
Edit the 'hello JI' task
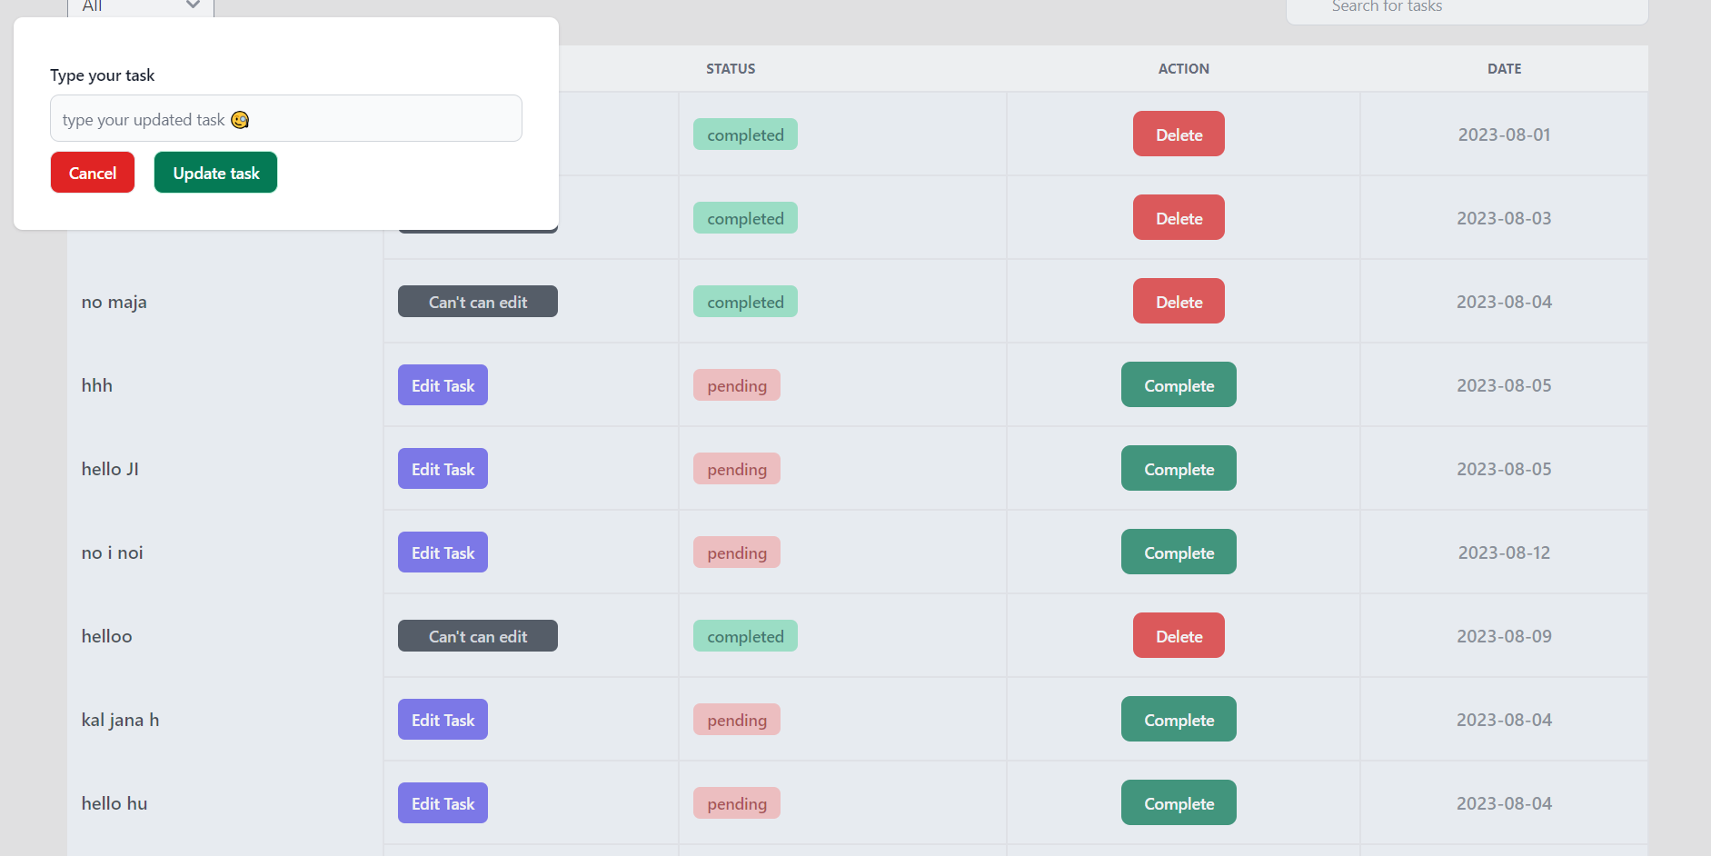443,468
